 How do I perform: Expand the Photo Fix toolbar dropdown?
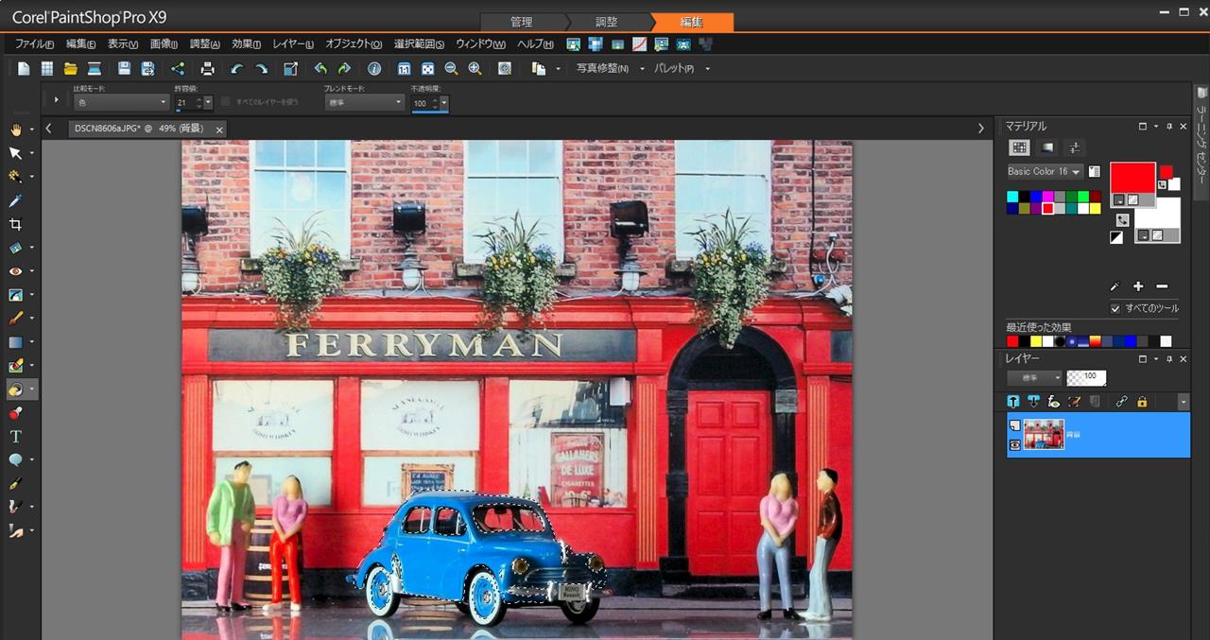coord(642,69)
